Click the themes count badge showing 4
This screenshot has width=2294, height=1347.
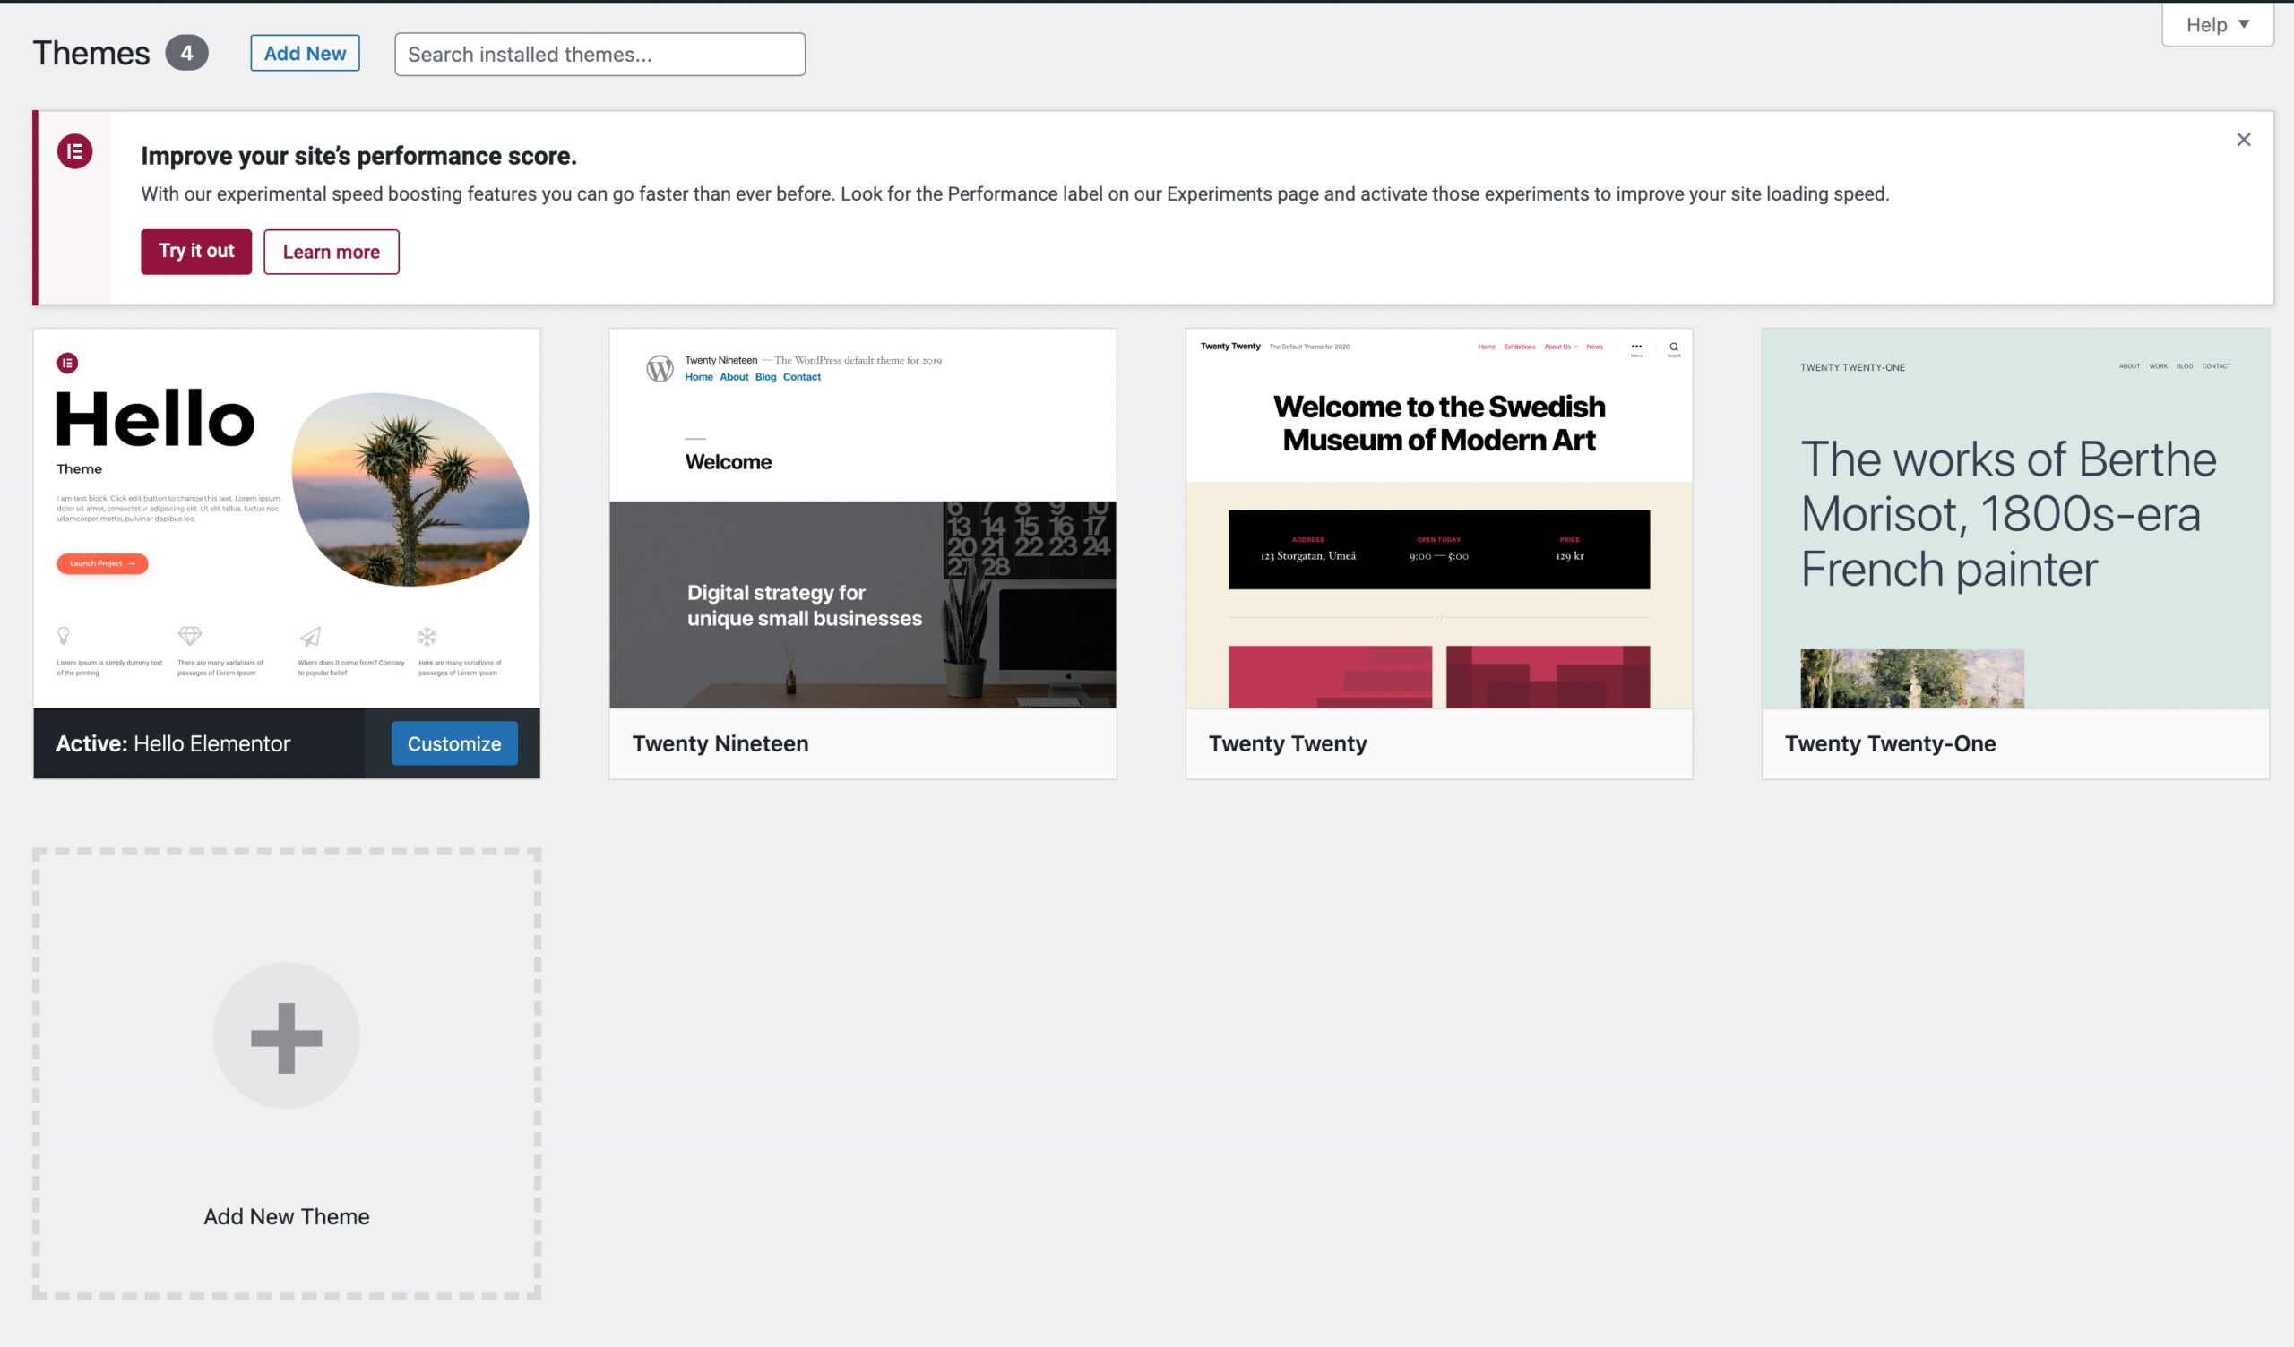coord(186,53)
